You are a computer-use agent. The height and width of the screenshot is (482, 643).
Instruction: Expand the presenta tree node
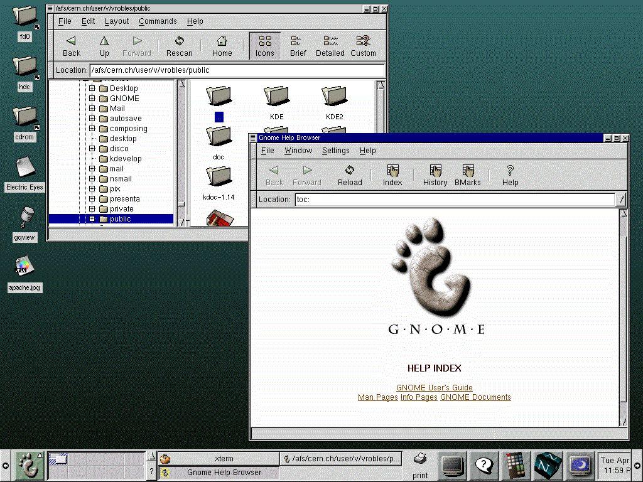92,199
